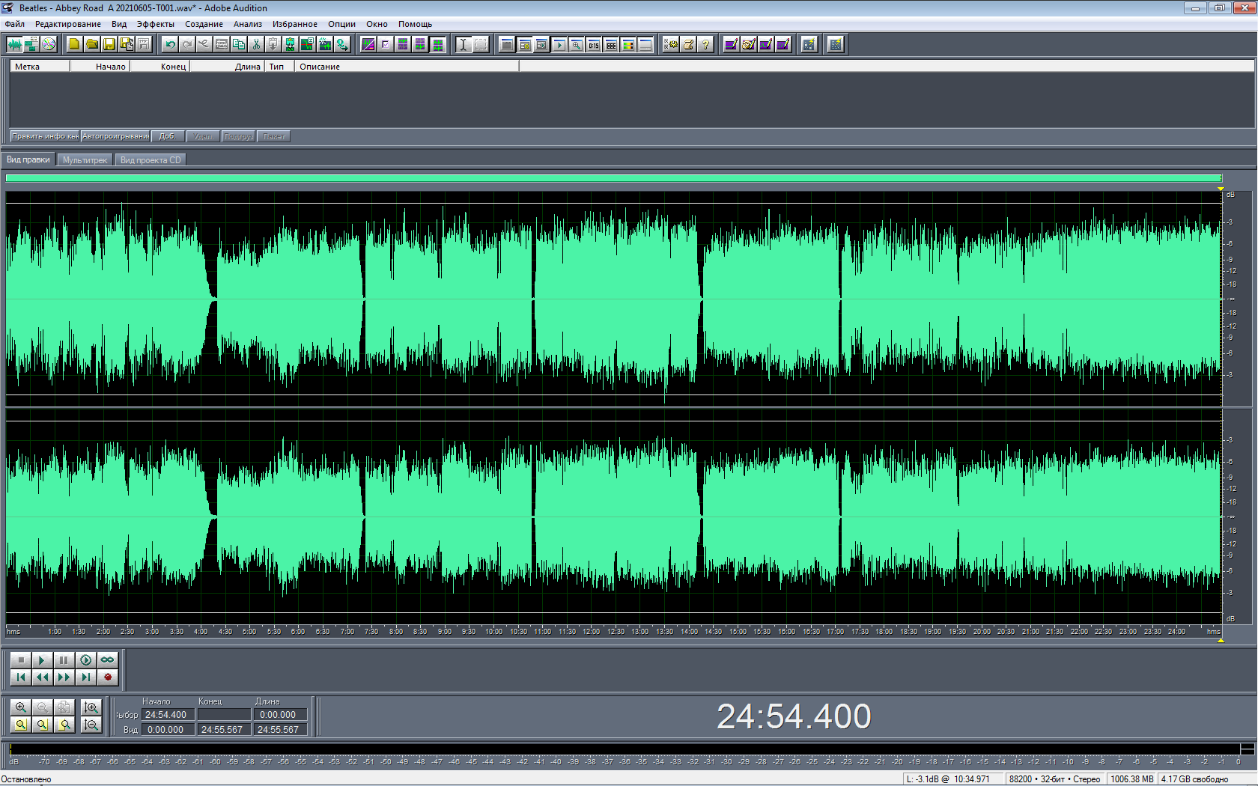Click Править инфо marker button
The image size is (1258, 786).
coord(45,136)
